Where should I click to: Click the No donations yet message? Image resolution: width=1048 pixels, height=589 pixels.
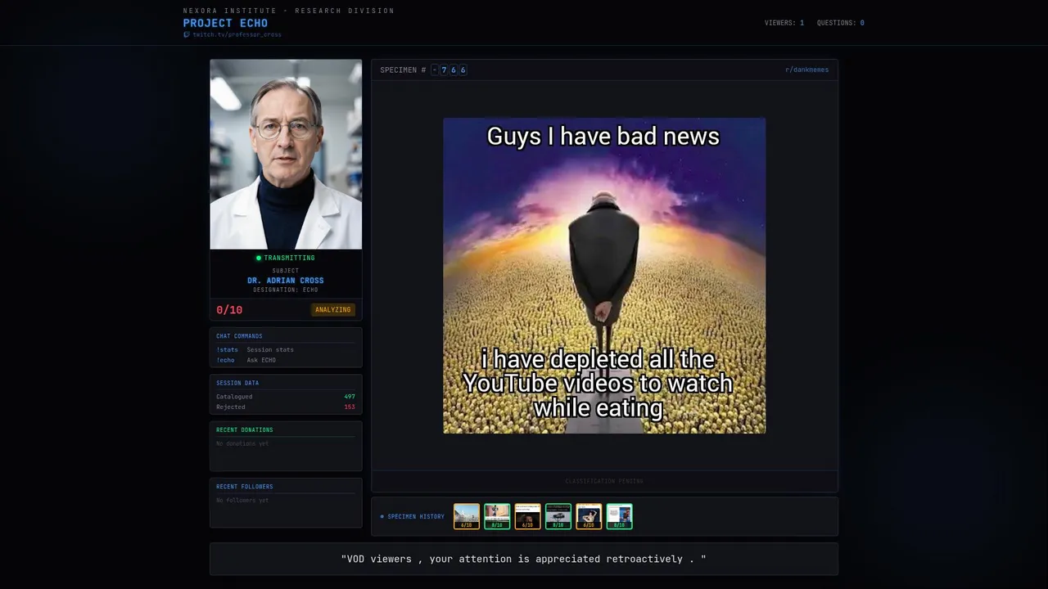point(242,443)
